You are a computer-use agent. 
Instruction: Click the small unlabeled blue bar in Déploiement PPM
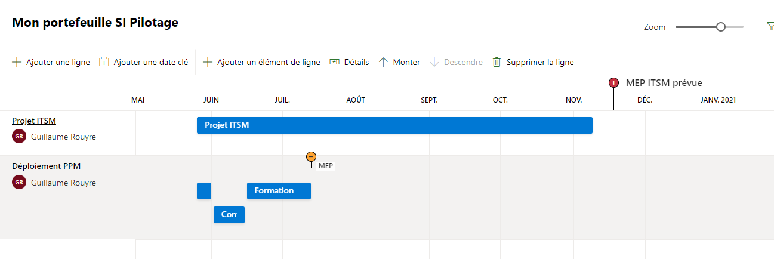click(x=204, y=191)
